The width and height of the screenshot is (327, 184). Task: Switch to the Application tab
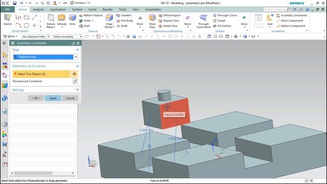[x=58, y=10]
